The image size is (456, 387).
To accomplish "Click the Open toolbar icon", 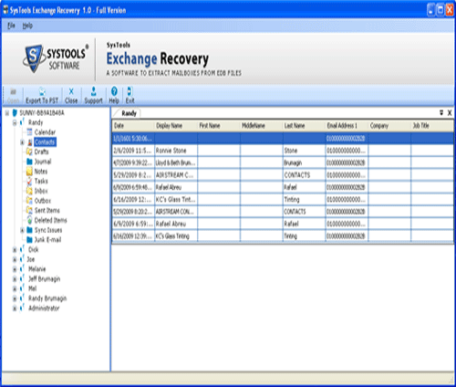I will pyautogui.click(x=13, y=91).
